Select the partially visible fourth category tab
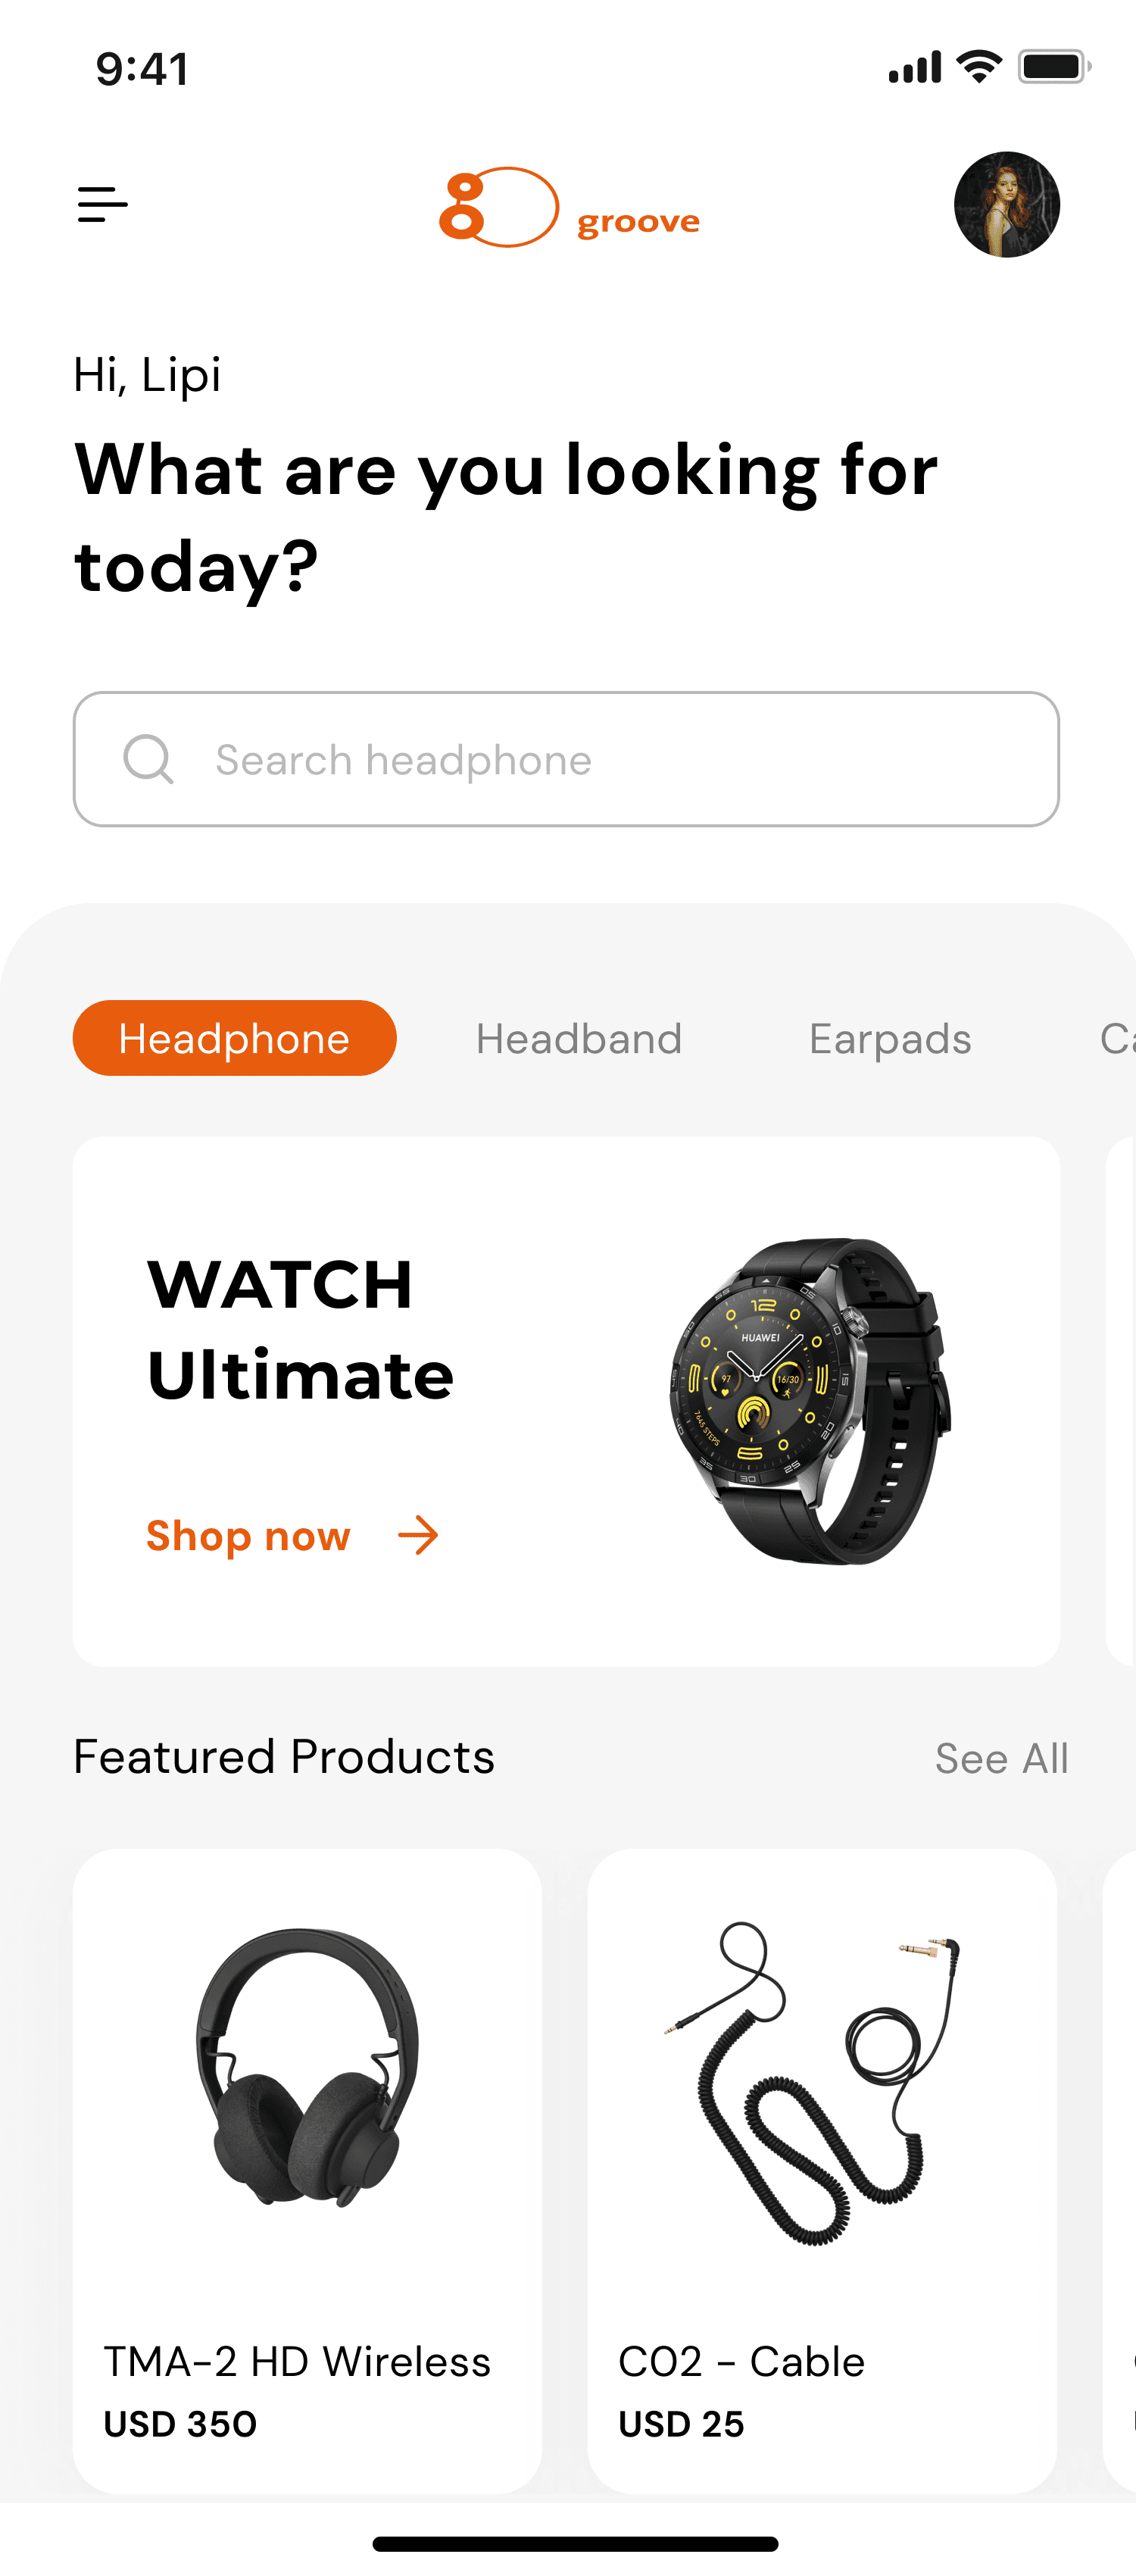This screenshot has height=2576, width=1136. coord(1117,1038)
